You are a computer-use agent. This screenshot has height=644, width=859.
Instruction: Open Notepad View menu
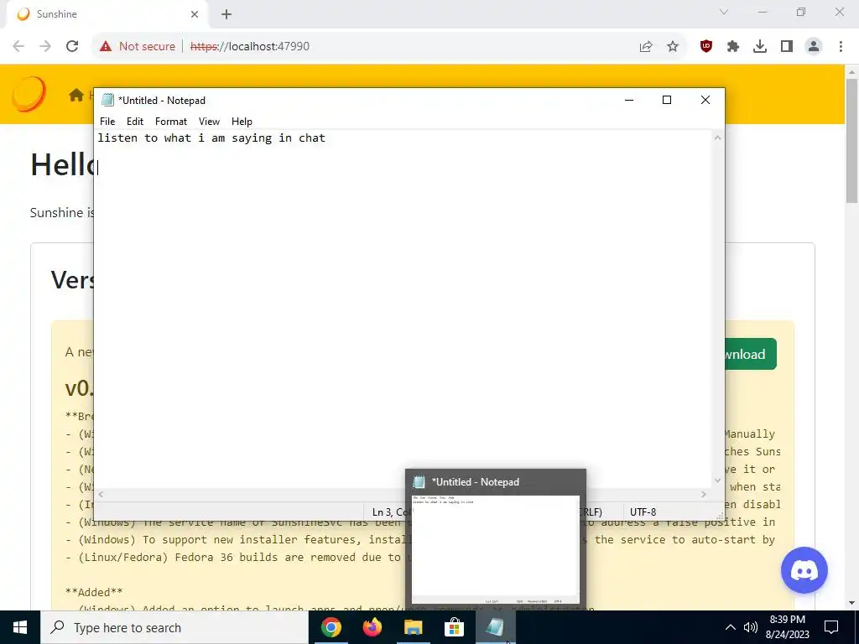coord(209,122)
